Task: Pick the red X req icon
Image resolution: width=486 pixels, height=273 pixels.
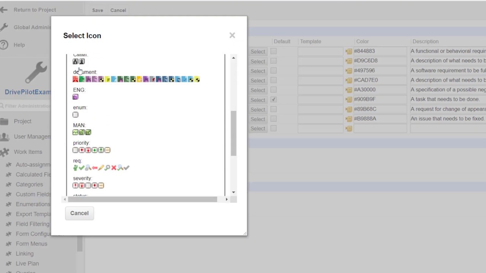Action: click(x=114, y=168)
